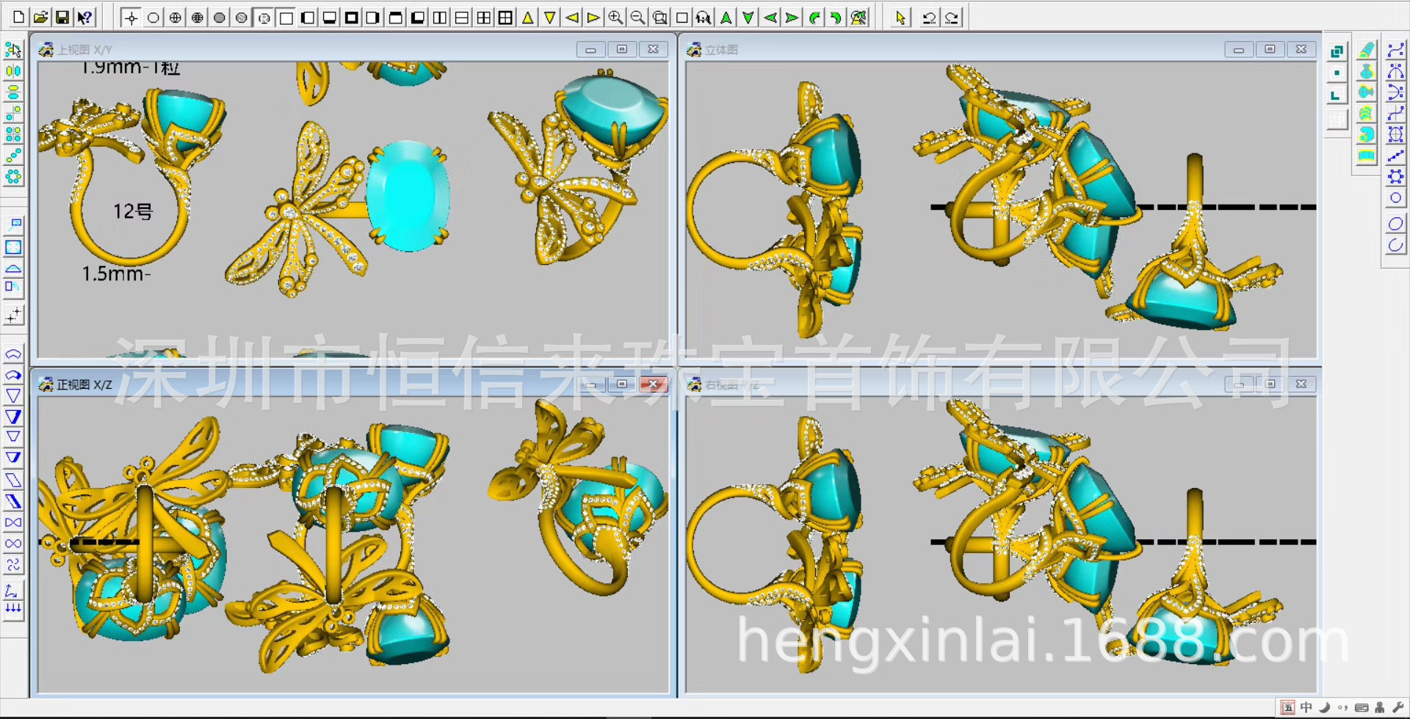Screen dimensions: 1410x719
Task: Rotate view left with the green left arrow
Action: point(770,18)
